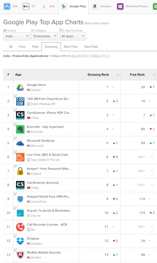Click the Keeper password lock icon
The width and height of the screenshot is (157, 263).
tap(20, 171)
